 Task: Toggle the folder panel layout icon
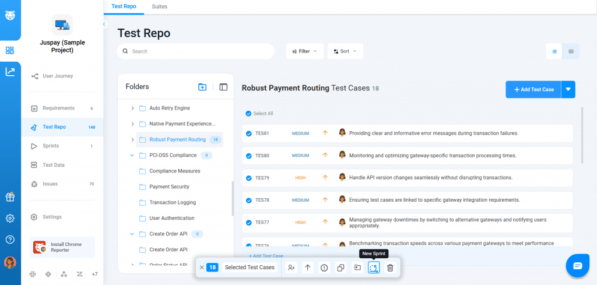point(223,87)
